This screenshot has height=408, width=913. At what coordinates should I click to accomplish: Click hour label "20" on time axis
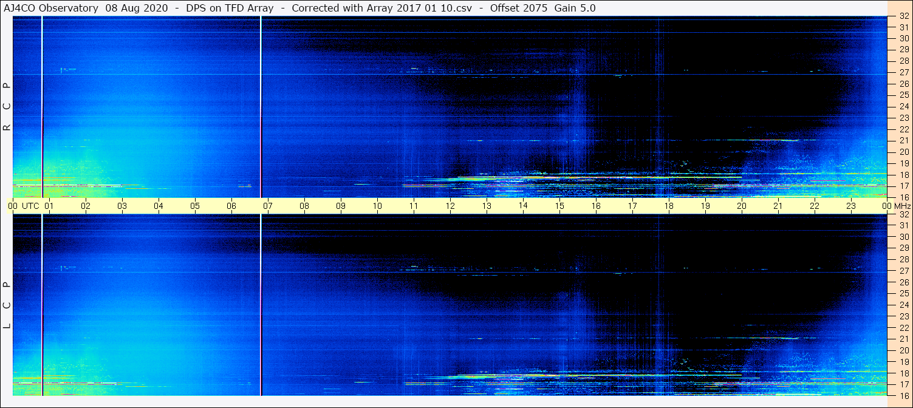(742, 206)
